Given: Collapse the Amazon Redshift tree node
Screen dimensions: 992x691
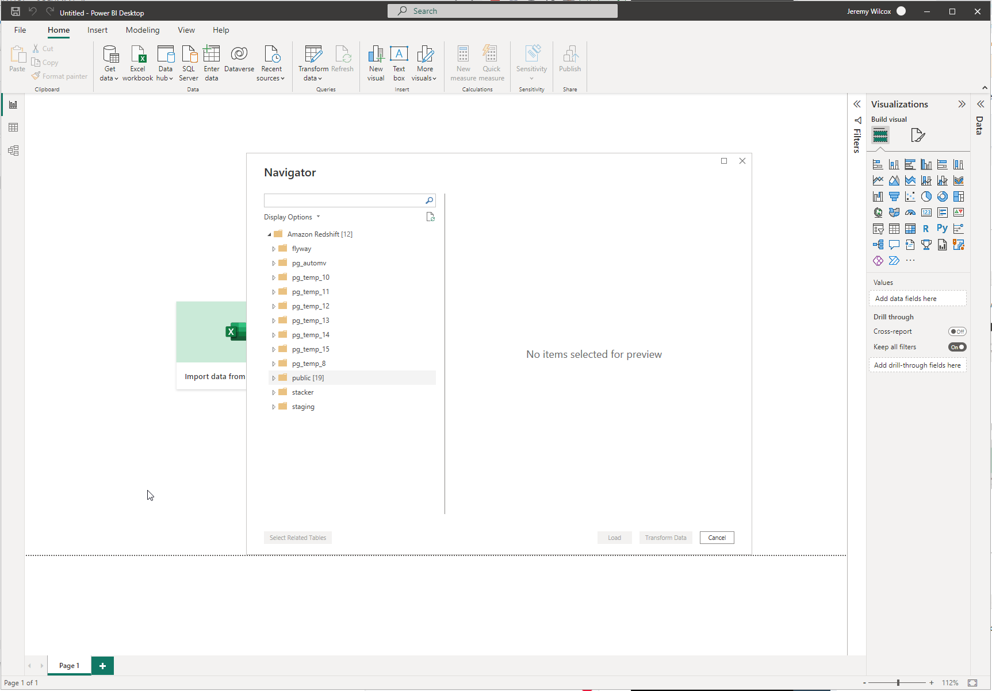Looking at the screenshot, I should tap(269, 234).
